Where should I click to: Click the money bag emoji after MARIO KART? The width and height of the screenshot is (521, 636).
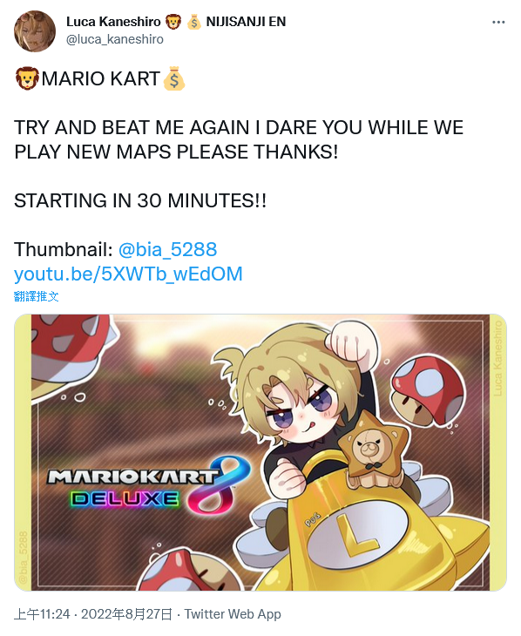173,78
